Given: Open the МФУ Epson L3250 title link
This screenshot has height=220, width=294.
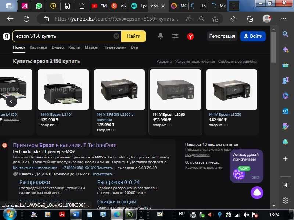Looking at the screenshot, I should point(225,114).
